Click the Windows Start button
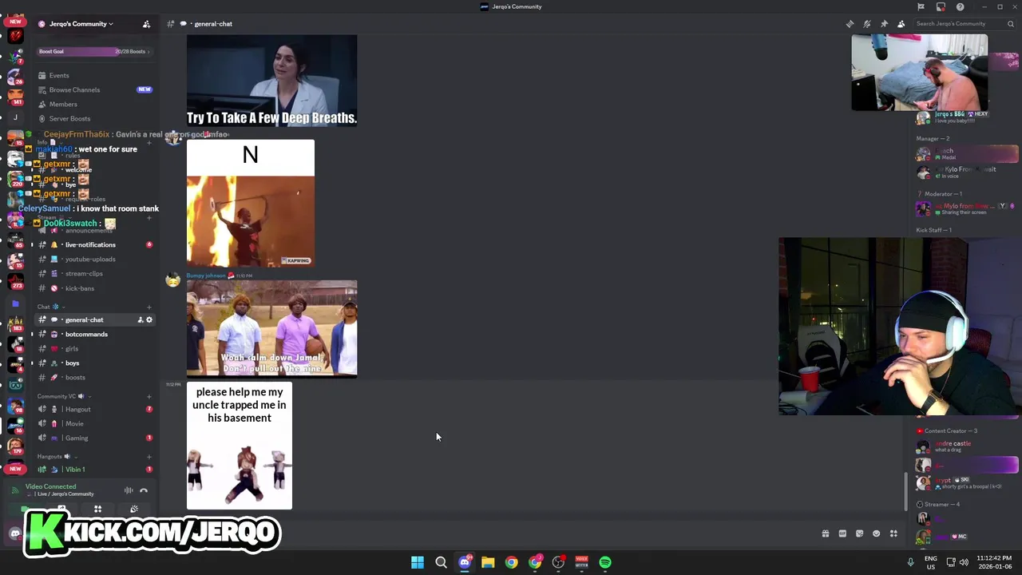The image size is (1022, 575). (x=418, y=562)
